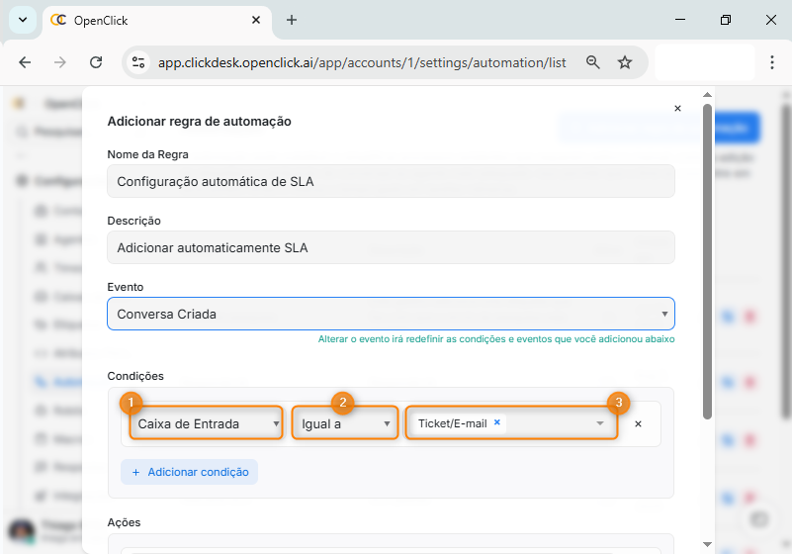Remove the Ticket/E-mail tag from the condition value
Screen dimensions: 792x554
(x=497, y=422)
